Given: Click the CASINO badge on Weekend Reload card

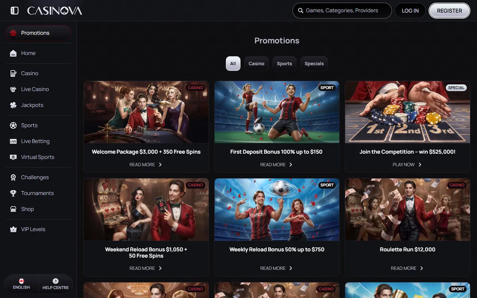Looking at the screenshot, I should pyautogui.click(x=196, y=185).
